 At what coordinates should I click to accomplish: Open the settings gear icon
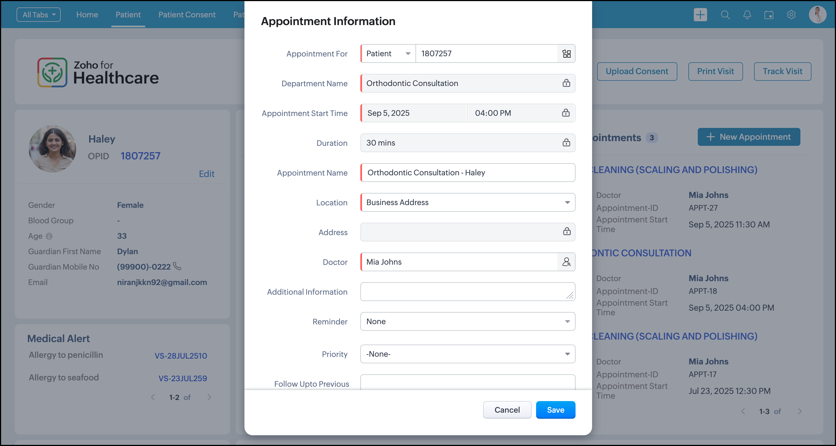click(x=791, y=15)
